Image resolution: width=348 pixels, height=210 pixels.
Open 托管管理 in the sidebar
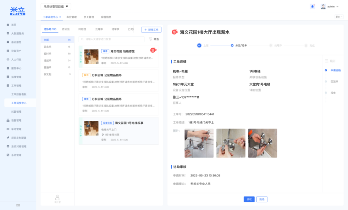(16, 112)
